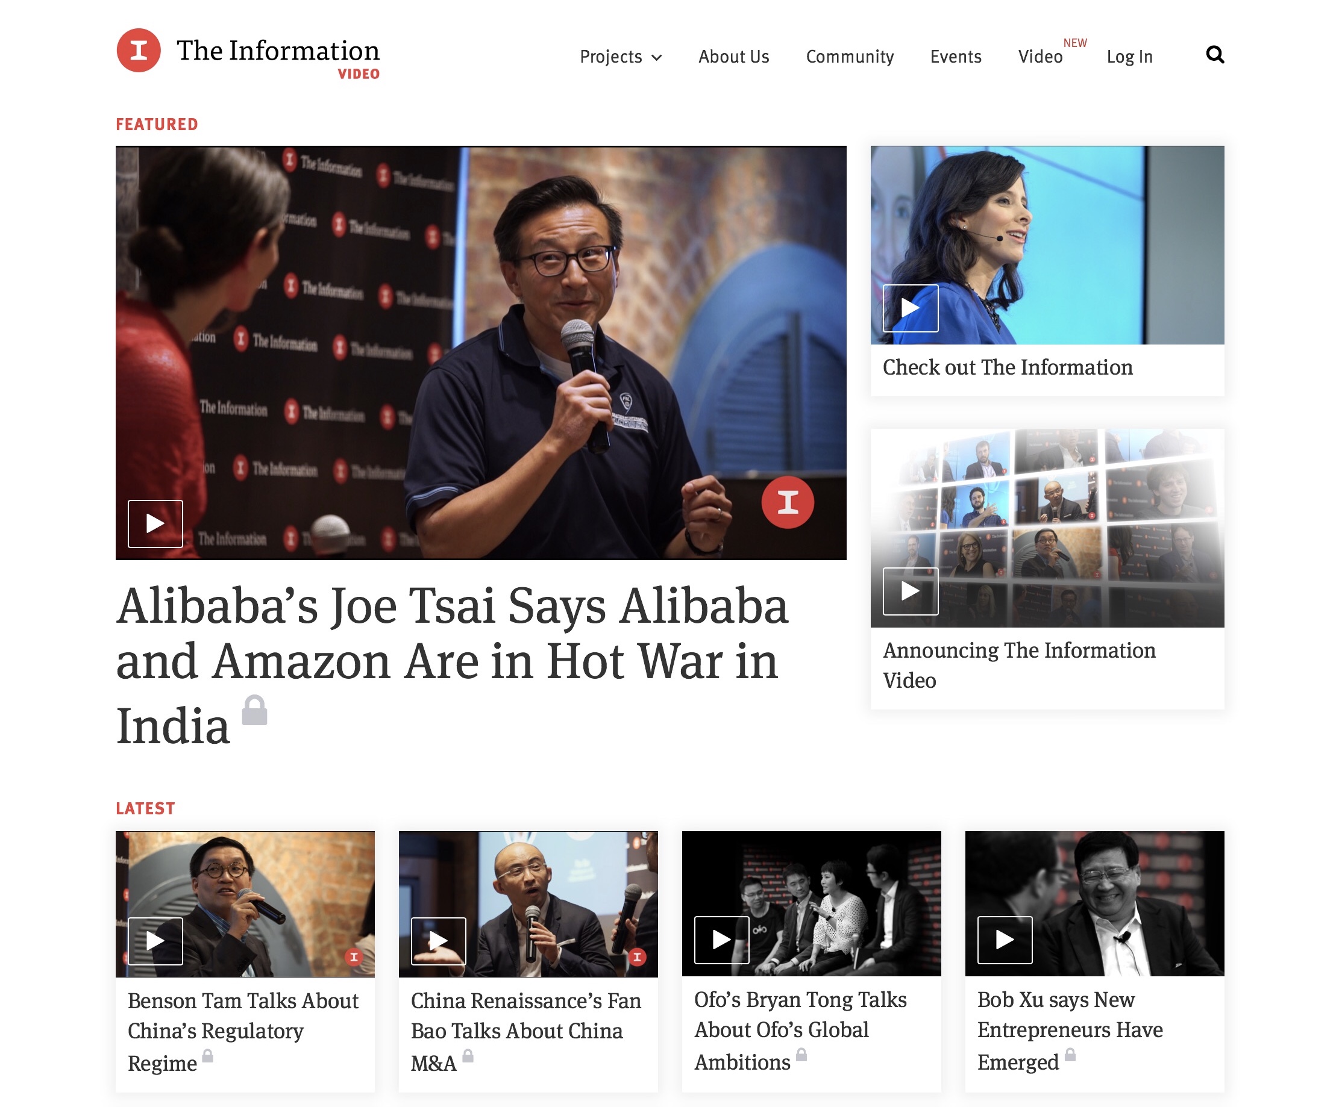Image resolution: width=1339 pixels, height=1107 pixels.
Task: Open the Events page
Action: pyautogui.click(x=955, y=57)
